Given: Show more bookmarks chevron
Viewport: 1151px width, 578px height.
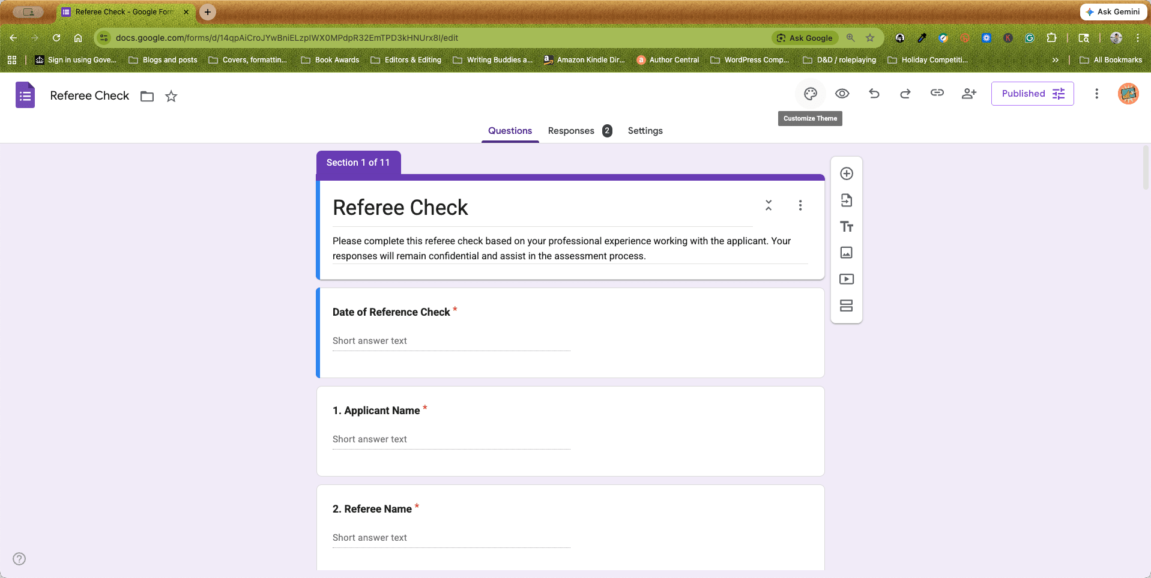Looking at the screenshot, I should 1056,60.
